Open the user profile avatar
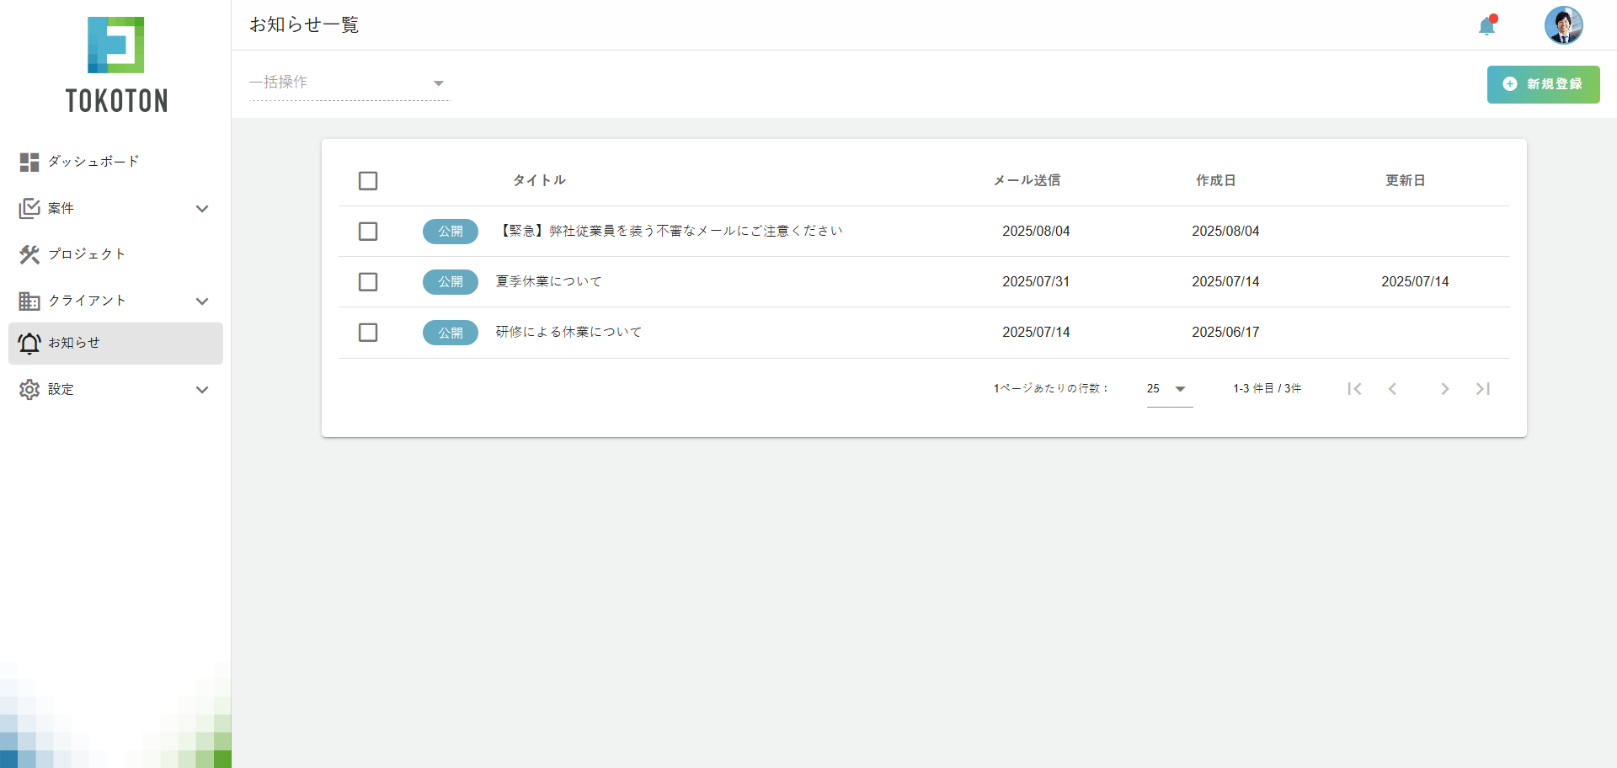The width and height of the screenshot is (1617, 768). [1563, 25]
